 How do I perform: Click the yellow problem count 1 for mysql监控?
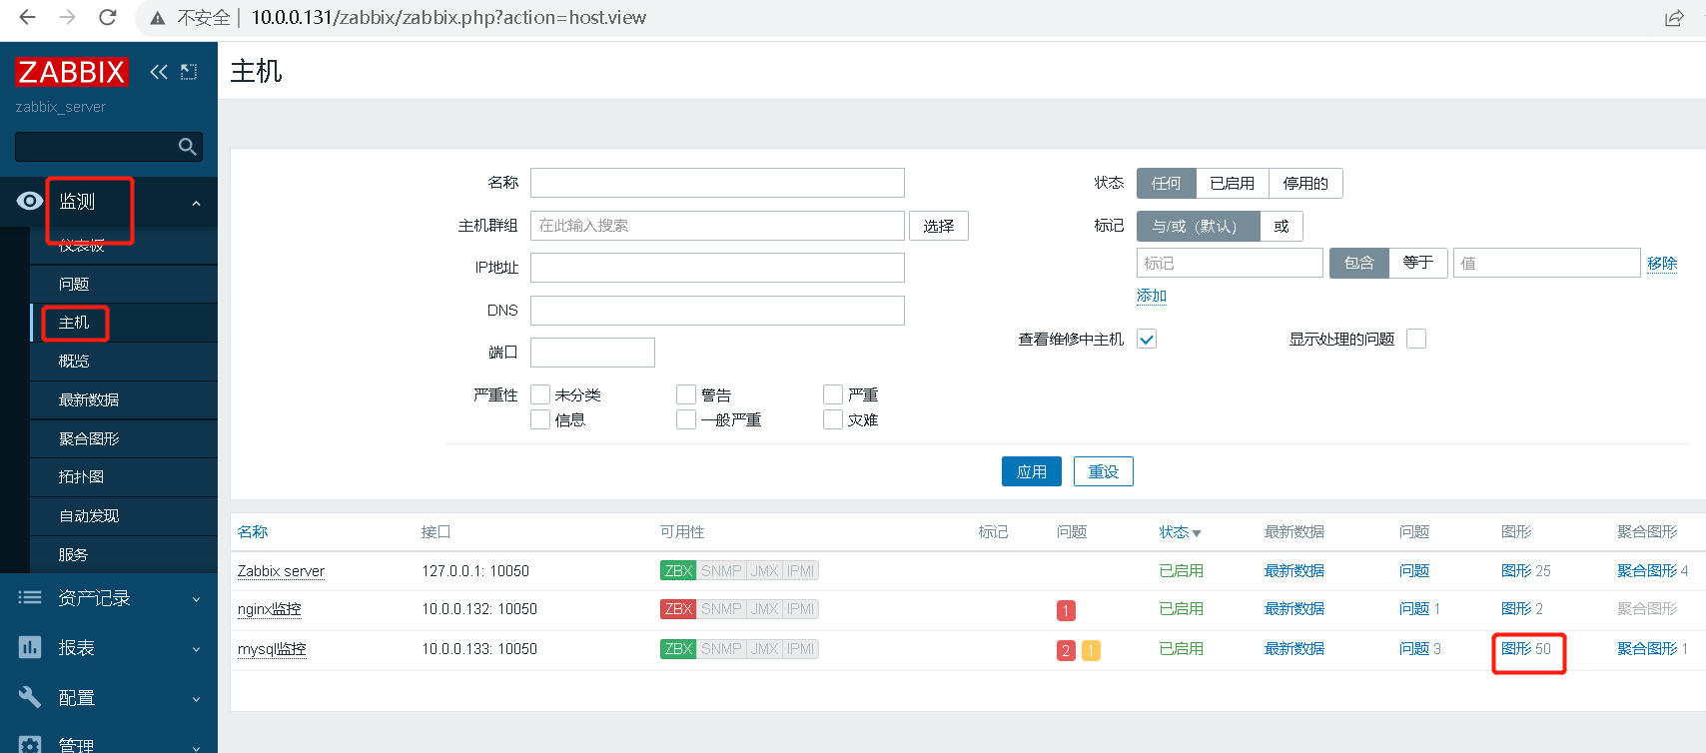(1091, 650)
